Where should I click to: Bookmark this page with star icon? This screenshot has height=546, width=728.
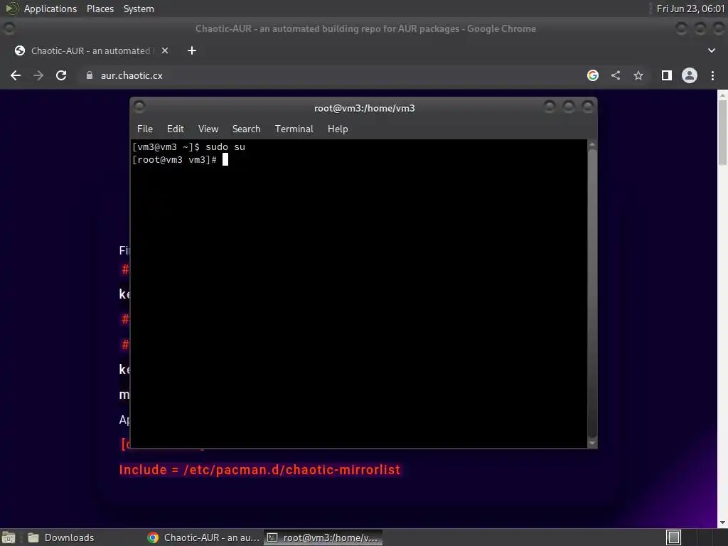[638, 75]
